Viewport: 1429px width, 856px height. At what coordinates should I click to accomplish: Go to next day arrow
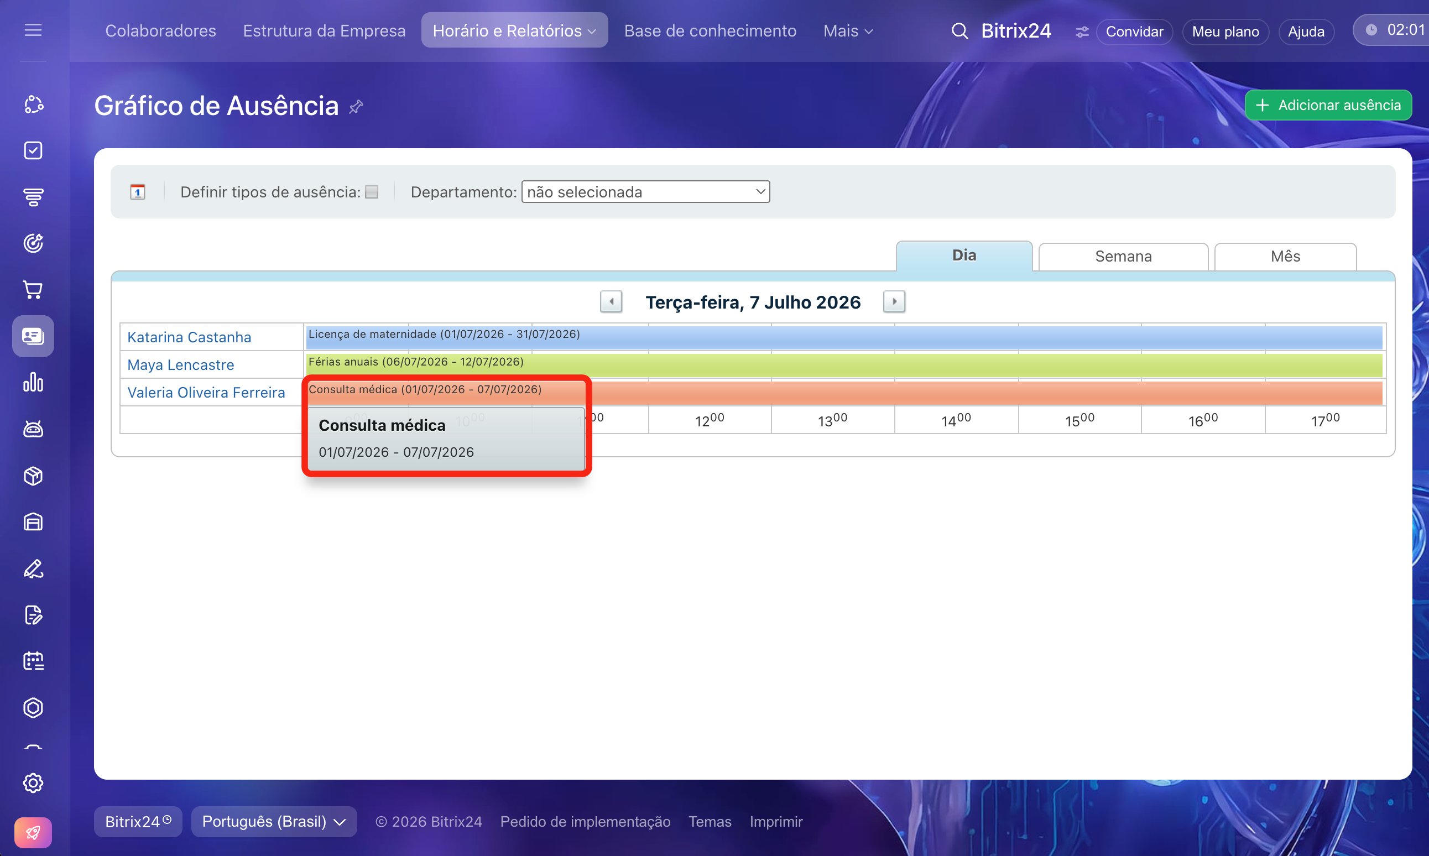pyautogui.click(x=894, y=302)
